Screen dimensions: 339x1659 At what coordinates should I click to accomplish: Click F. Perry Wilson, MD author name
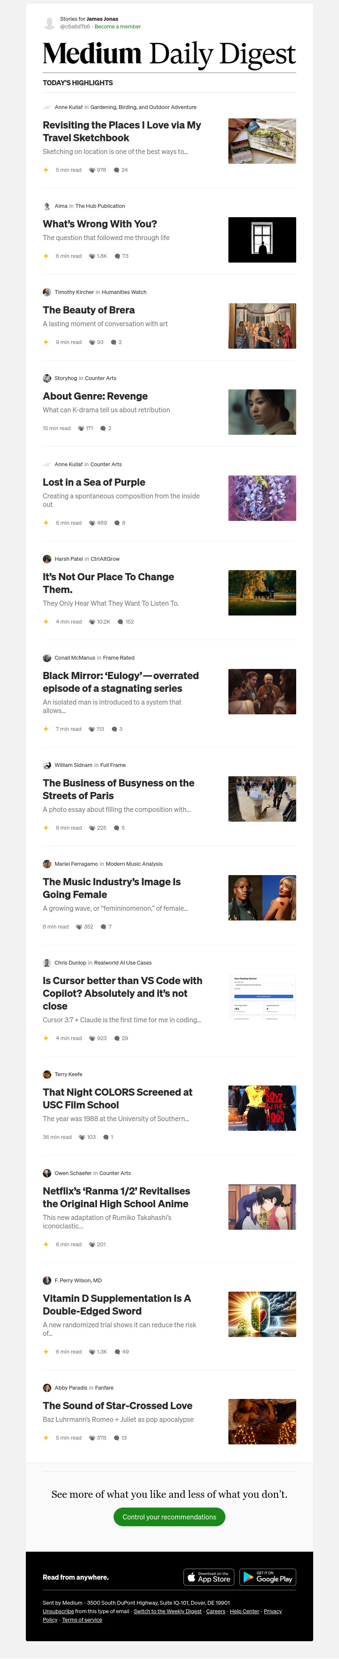[78, 1280]
